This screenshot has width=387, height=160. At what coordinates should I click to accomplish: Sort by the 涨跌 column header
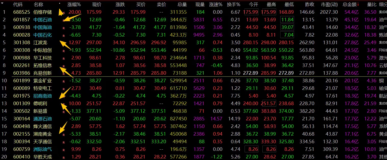[x=120, y=5]
